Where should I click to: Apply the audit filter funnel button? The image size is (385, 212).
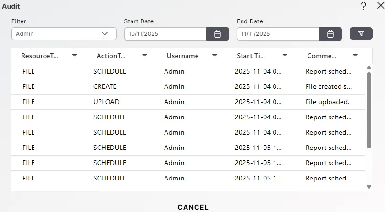click(361, 33)
